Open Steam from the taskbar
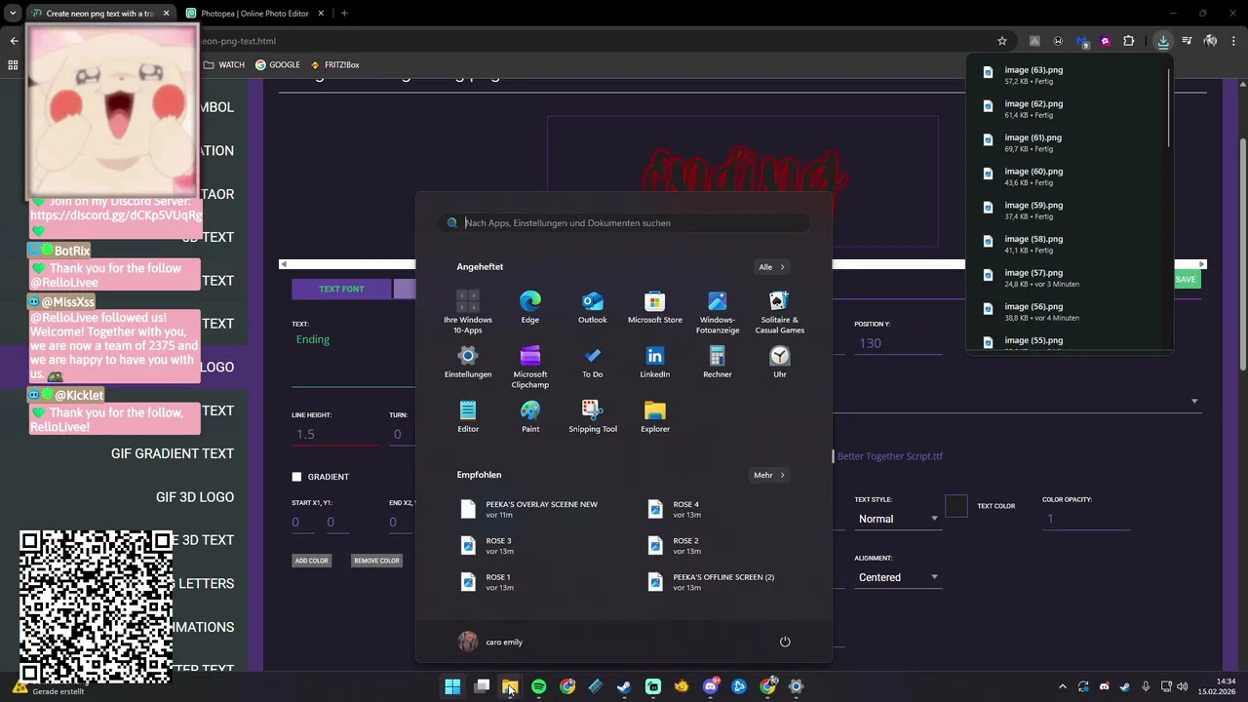 pyautogui.click(x=624, y=686)
